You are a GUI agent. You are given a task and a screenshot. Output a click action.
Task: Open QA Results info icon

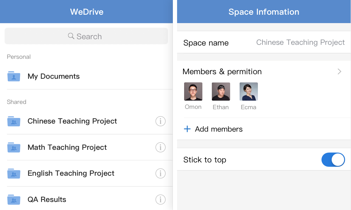(160, 199)
